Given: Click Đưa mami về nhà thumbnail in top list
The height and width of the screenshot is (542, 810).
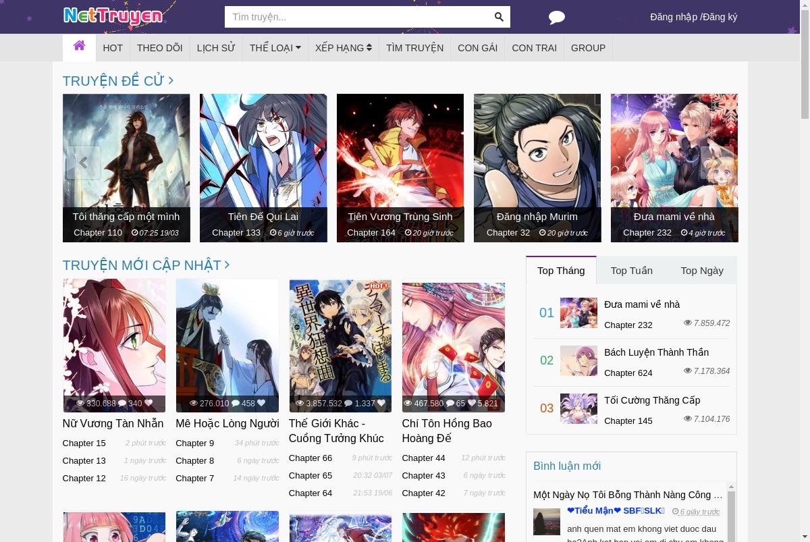Looking at the screenshot, I should [x=578, y=313].
